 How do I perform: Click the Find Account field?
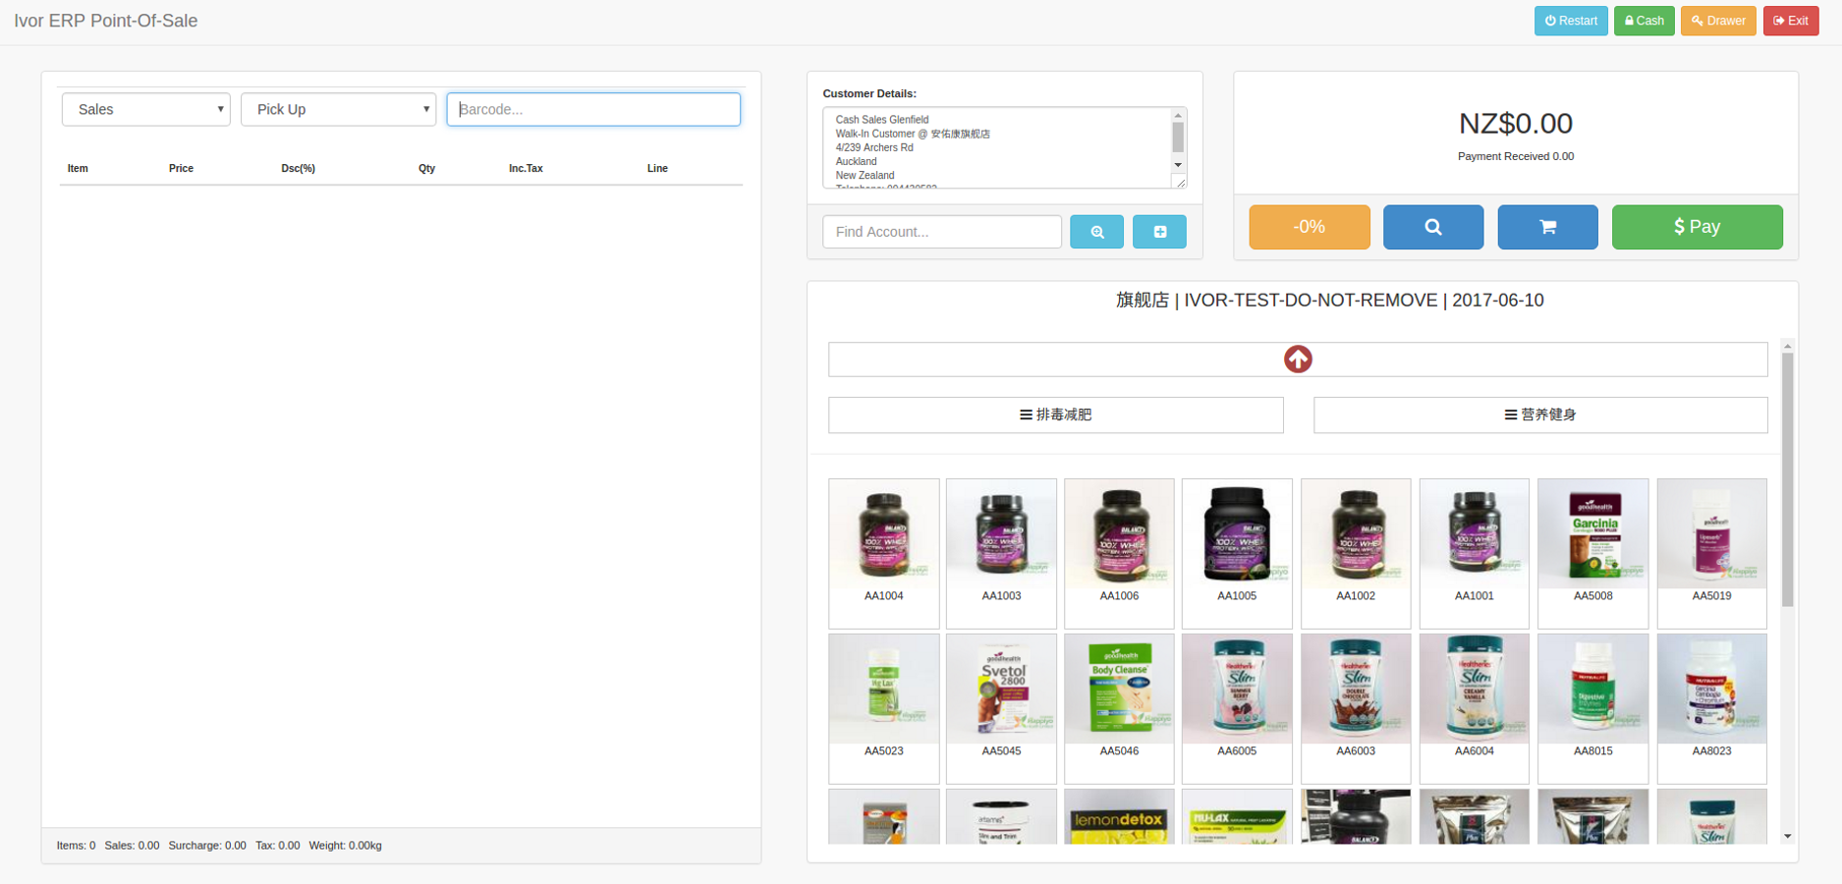click(x=941, y=232)
